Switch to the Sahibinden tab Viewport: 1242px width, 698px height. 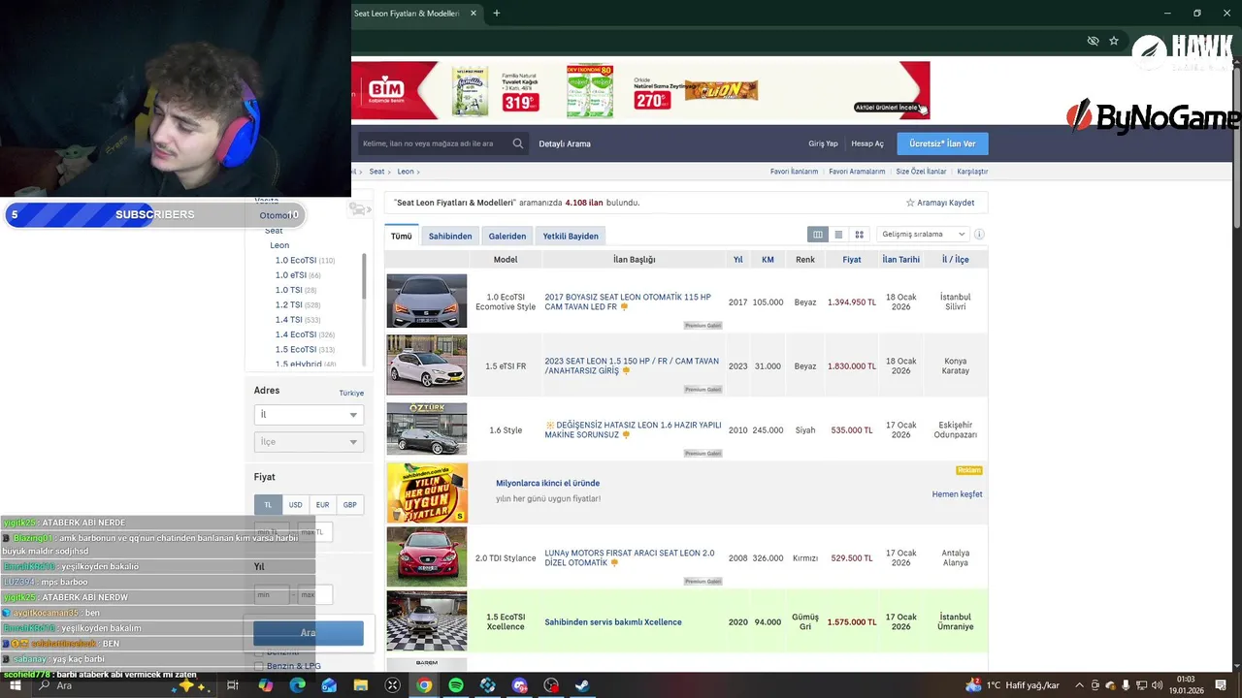coord(450,236)
